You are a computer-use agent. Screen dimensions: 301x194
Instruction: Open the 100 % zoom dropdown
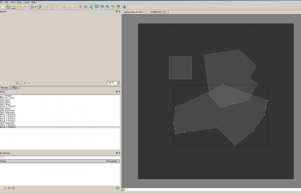pos(118,83)
